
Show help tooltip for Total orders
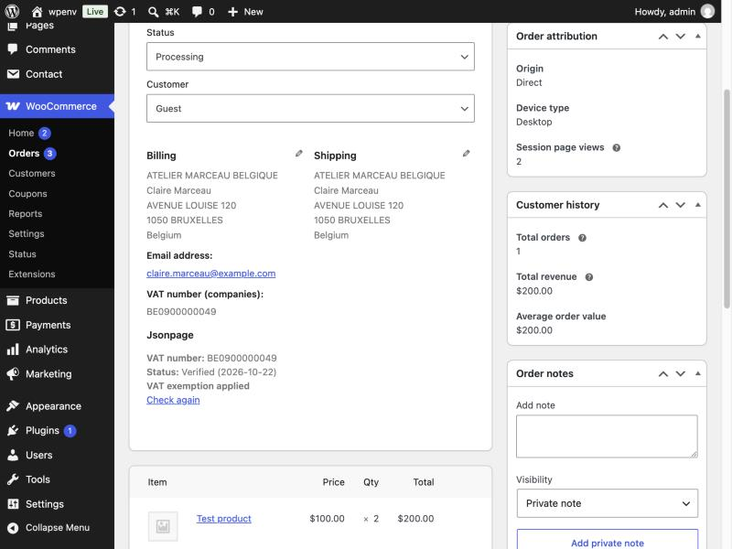[x=582, y=238]
